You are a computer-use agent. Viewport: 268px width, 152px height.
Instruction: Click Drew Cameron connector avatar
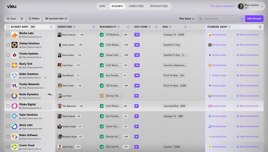(x=60, y=35)
